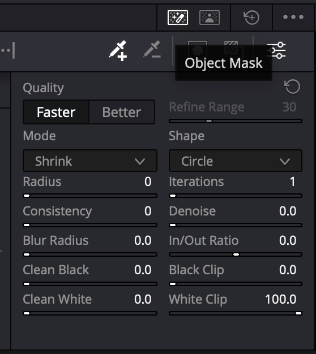The height and width of the screenshot is (354, 316).
Task: Click the Iterations value field
Action: pos(293,182)
